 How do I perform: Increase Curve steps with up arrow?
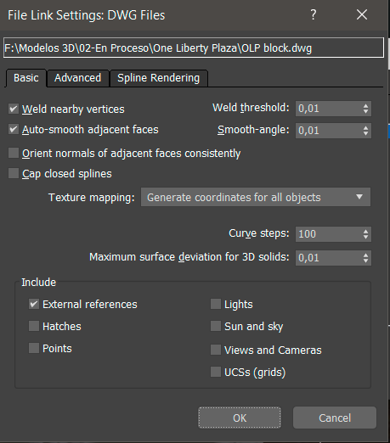pyautogui.click(x=365, y=231)
